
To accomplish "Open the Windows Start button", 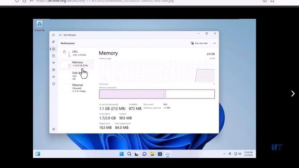I will point(121,154).
